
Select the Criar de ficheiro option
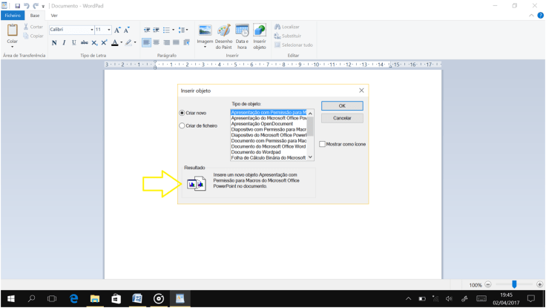[x=182, y=126]
